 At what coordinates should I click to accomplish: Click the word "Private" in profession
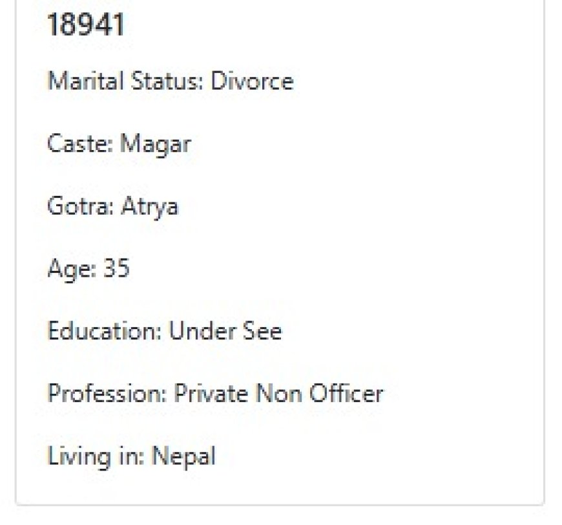[x=211, y=393]
